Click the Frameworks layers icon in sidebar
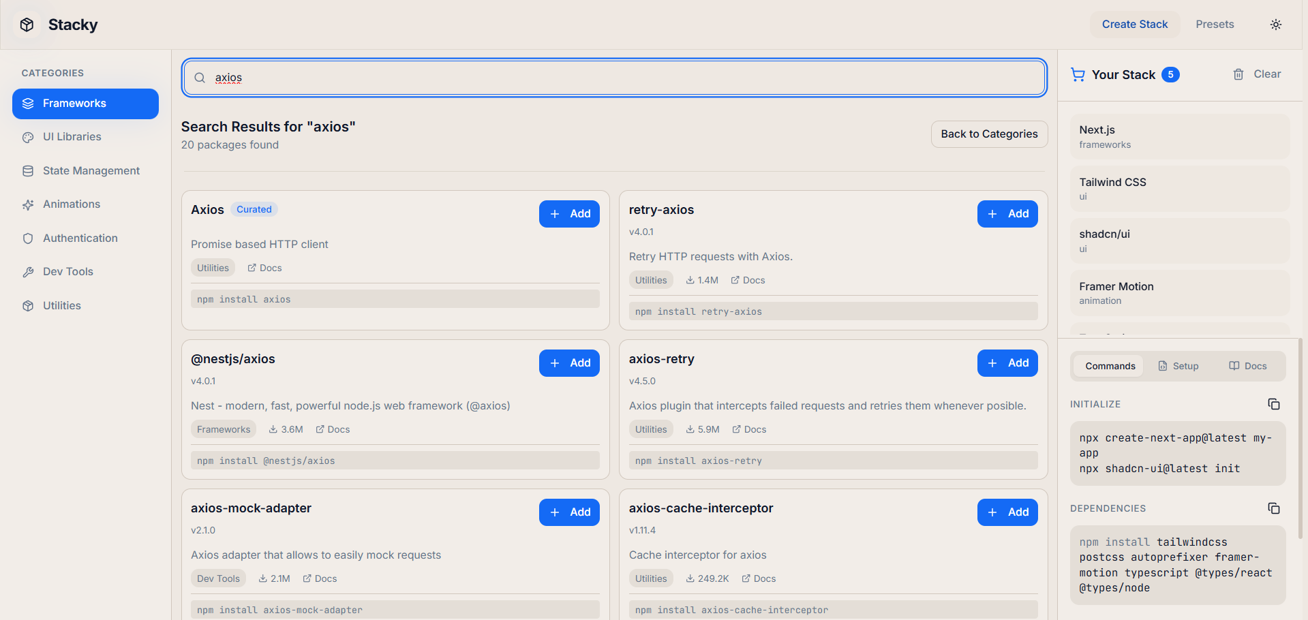1308x620 pixels. click(28, 104)
